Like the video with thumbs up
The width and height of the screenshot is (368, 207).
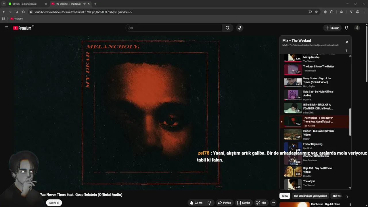pyautogui.click(x=196, y=203)
